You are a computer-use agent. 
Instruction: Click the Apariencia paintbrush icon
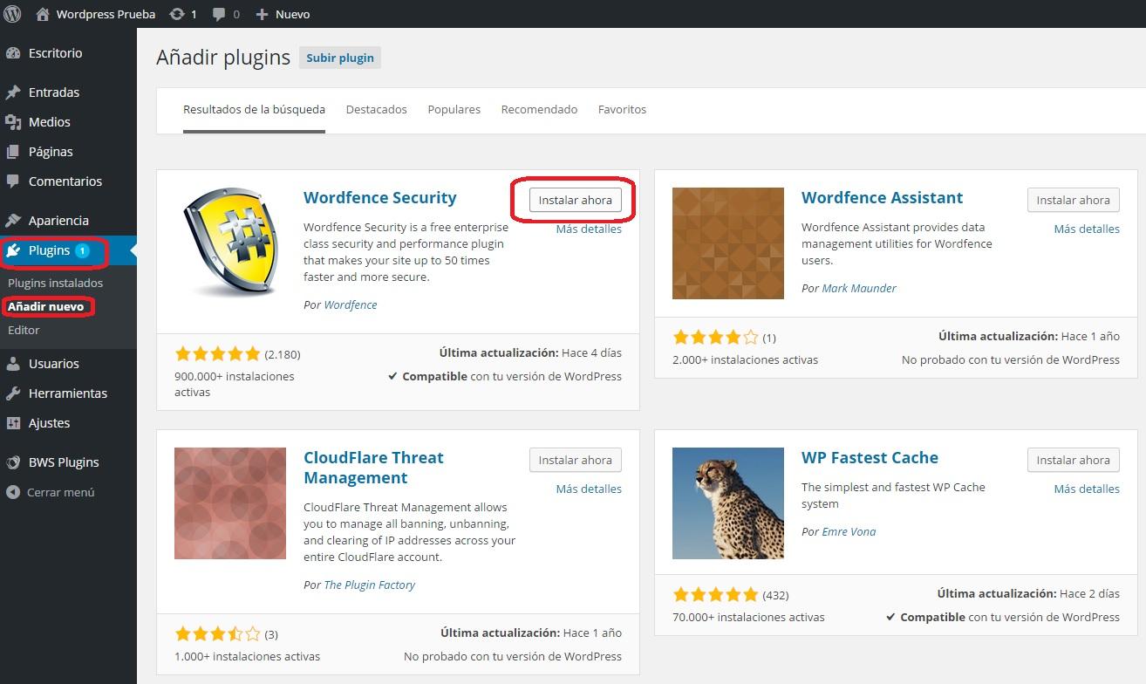pyautogui.click(x=13, y=221)
